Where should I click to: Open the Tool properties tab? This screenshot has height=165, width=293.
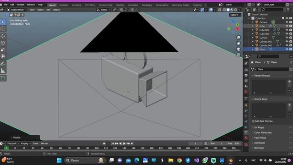click(246, 63)
